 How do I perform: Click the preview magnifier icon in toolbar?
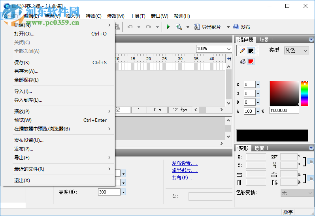[179, 27]
